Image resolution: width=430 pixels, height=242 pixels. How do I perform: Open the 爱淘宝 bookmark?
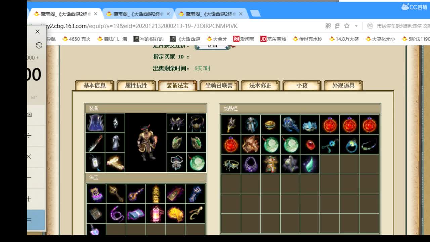(x=244, y=39)
